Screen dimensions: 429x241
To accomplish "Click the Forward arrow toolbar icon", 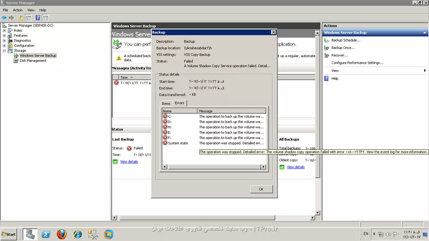I will pyautogui.click(x=11, y=18).
